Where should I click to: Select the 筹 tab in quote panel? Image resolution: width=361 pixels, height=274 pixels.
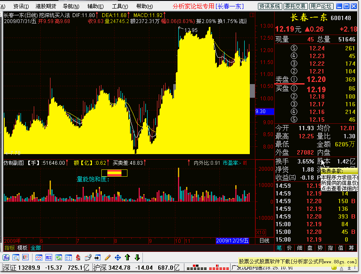[x=351, y=248]
